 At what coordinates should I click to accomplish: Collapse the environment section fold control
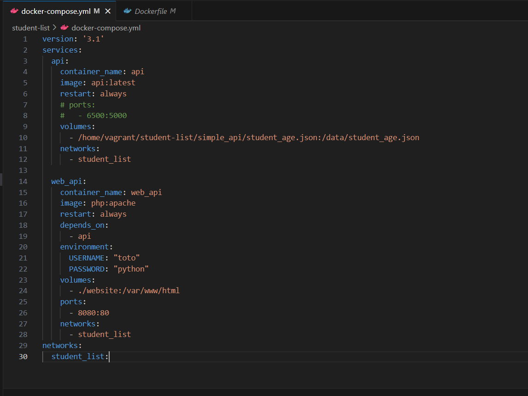pyautogui.click(x=35, y=247)
